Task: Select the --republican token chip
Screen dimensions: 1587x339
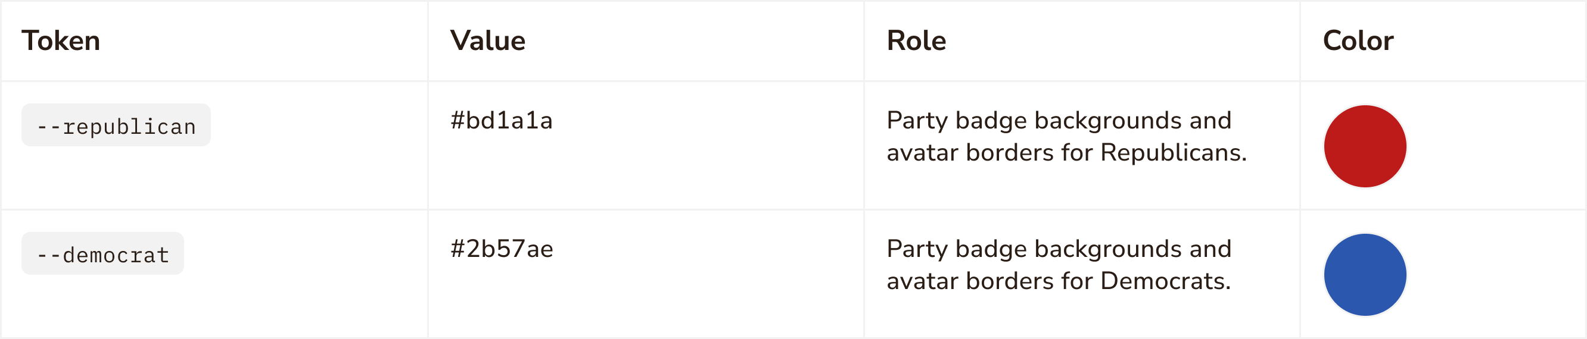Action: point(116,125)
